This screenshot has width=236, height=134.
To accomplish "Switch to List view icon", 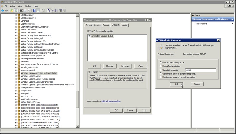I will coord(57,11).
